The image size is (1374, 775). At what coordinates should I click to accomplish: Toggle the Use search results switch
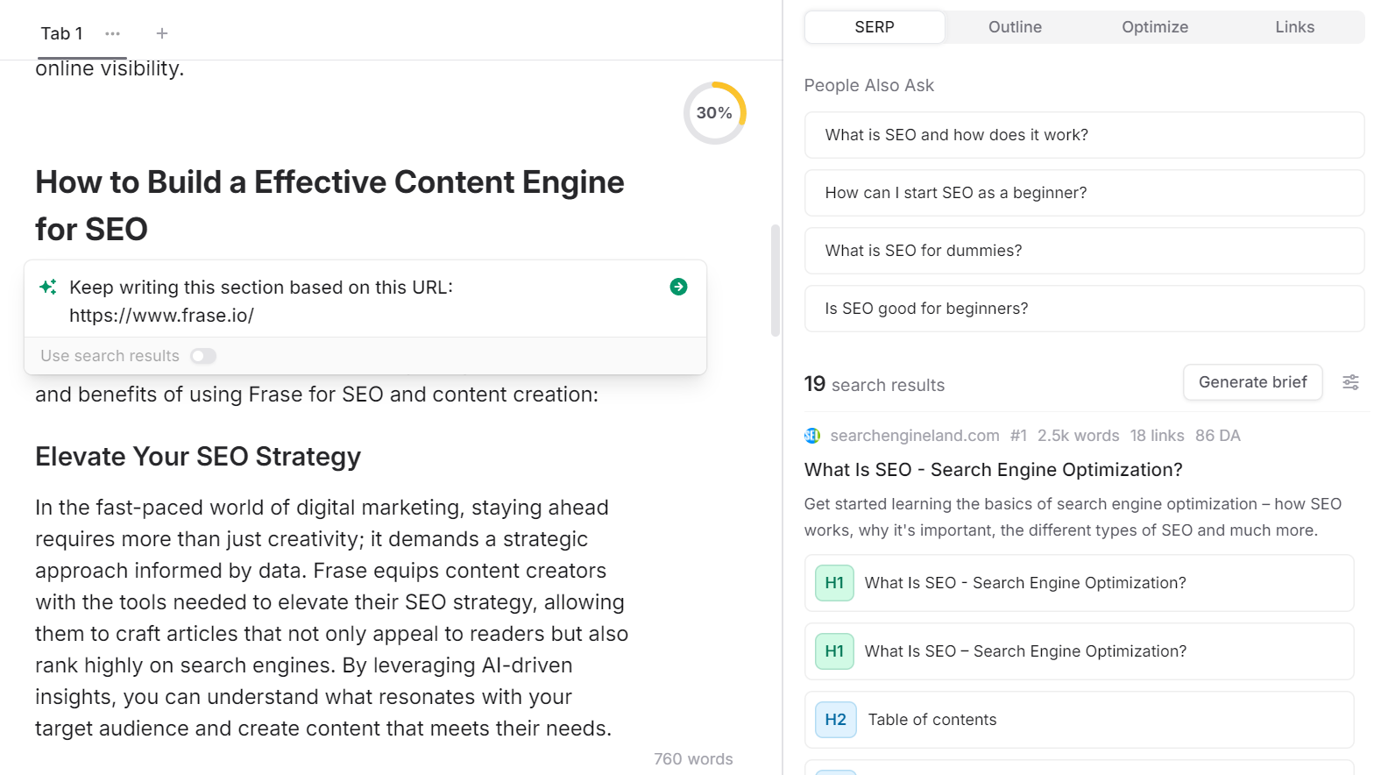point(203,356)
